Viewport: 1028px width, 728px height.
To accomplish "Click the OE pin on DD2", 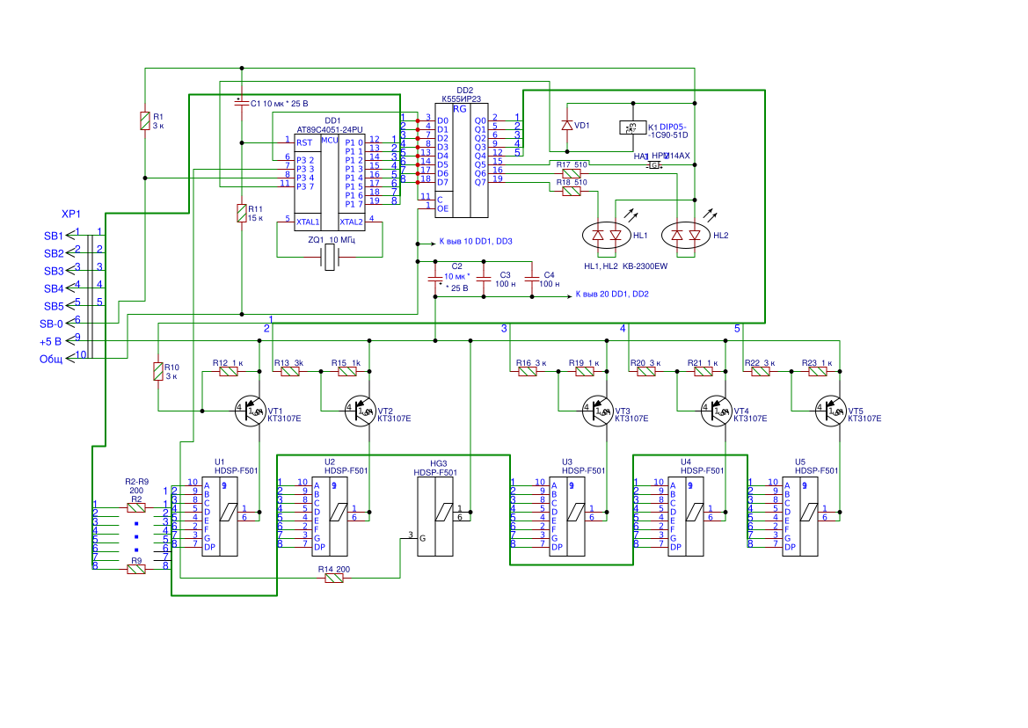I will 442,208.
